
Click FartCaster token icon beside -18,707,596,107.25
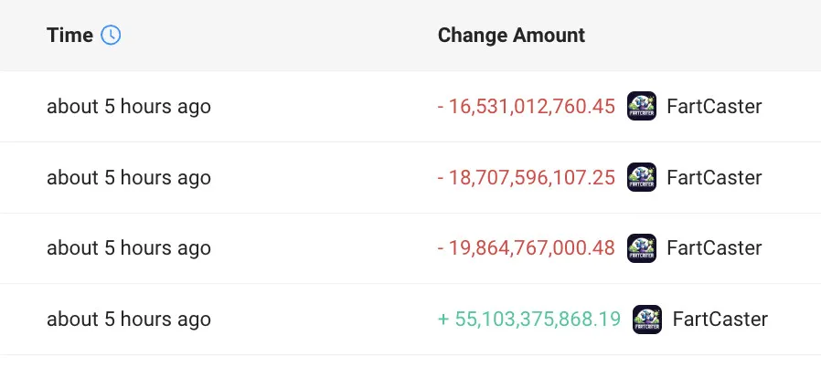(x=642, y=177)
